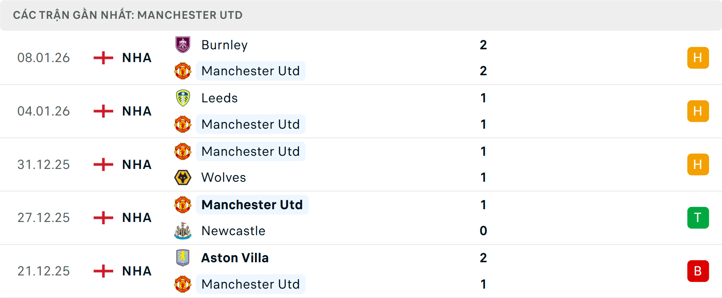Click orange H badge for Burnley match
The width and height of the screenshot is (722, 298).
(698, 58)
